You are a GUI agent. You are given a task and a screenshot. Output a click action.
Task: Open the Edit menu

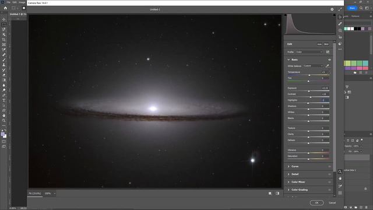[x=15, y=2]
